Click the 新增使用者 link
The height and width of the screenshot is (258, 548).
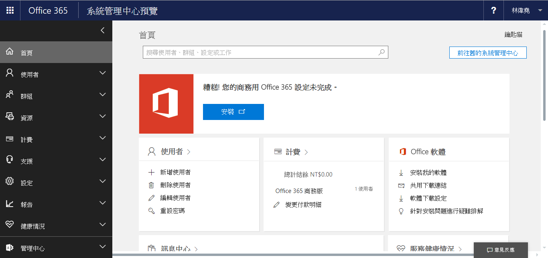pos(176,173)
